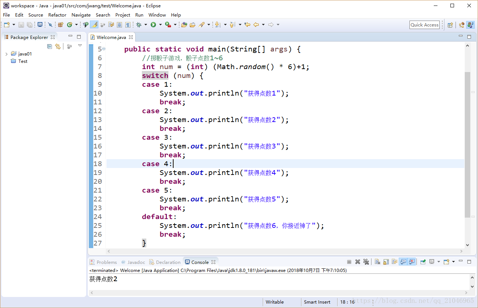Toggle Word Wrap icon in main toolbar
Image resolution: width=478 pixels, height=308 pixels.
coord(111,25)
